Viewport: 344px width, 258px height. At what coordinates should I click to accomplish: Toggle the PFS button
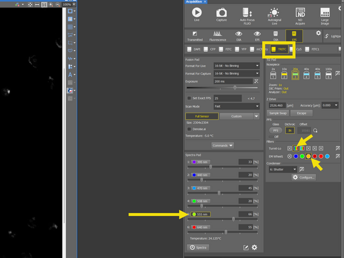[275, 130]
